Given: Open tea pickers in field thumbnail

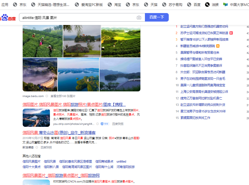Looking at the screenshot, I should click(43, 41).
